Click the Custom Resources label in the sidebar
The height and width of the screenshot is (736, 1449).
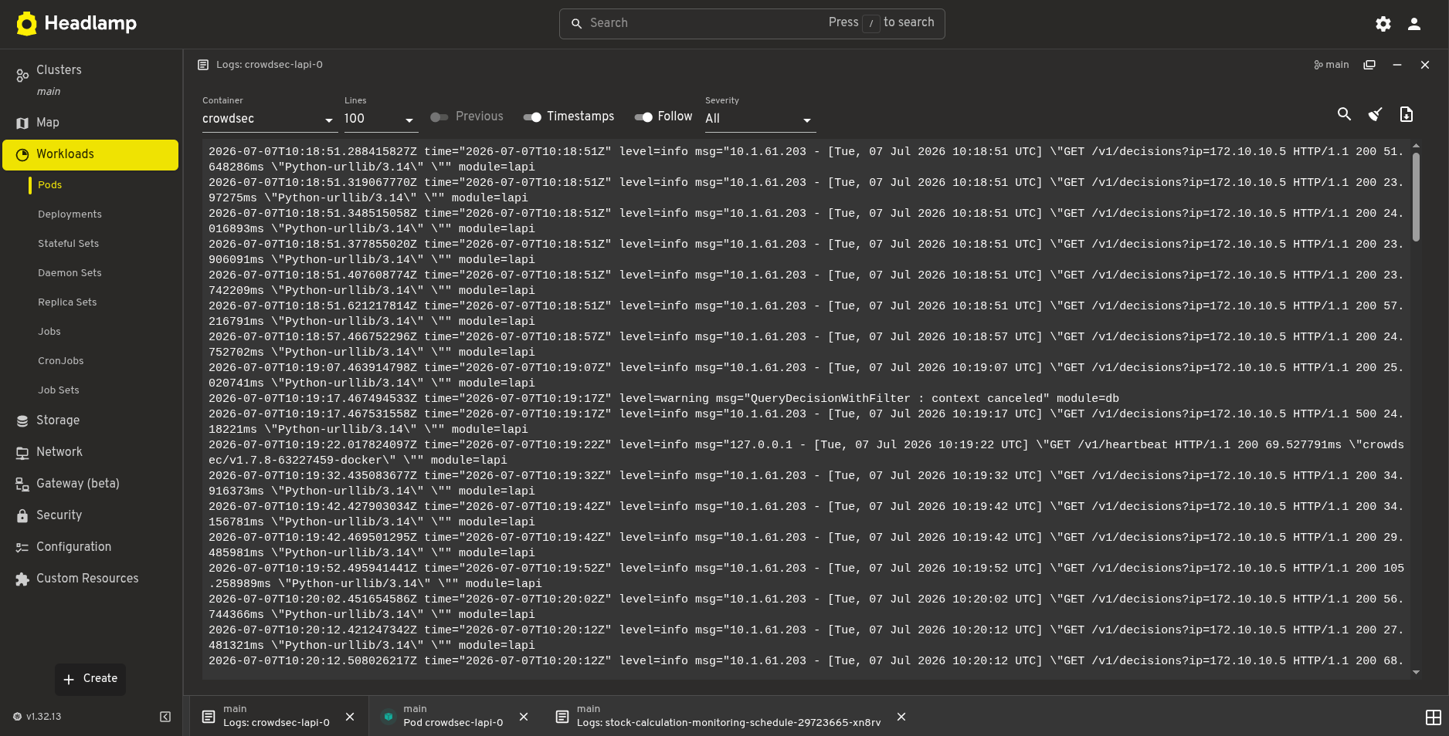(87, 579)
